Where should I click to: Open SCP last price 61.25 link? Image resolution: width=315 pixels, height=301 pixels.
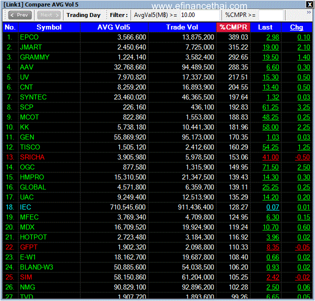point(270,107)
